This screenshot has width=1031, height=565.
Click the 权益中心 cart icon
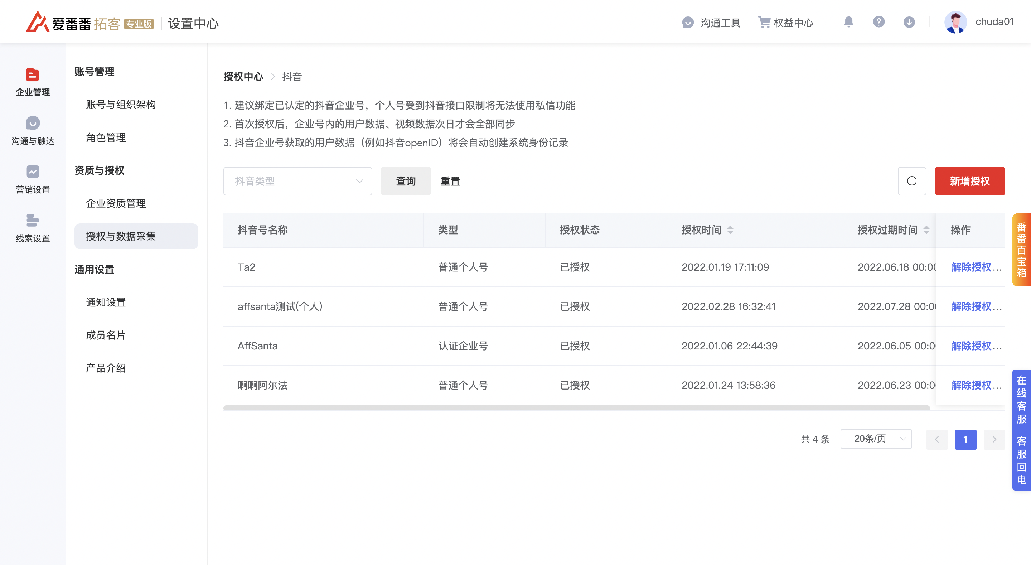(x=764, y=23)
